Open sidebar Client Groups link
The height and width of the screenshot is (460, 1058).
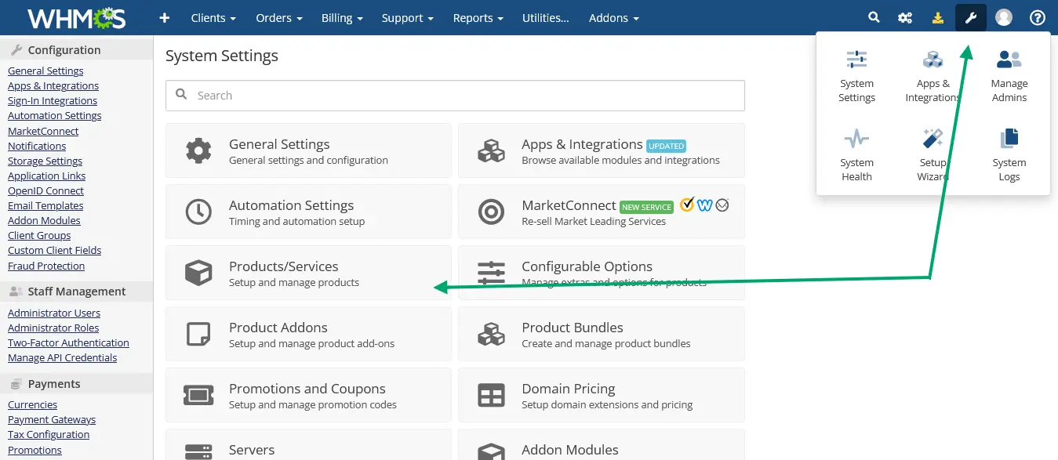(39, 236)
